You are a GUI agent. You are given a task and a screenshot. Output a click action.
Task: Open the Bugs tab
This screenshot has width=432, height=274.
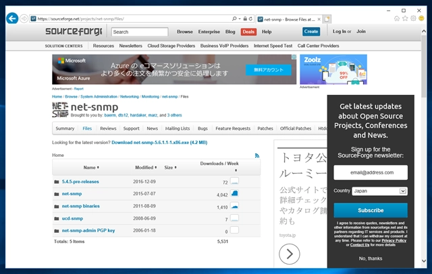202,129
